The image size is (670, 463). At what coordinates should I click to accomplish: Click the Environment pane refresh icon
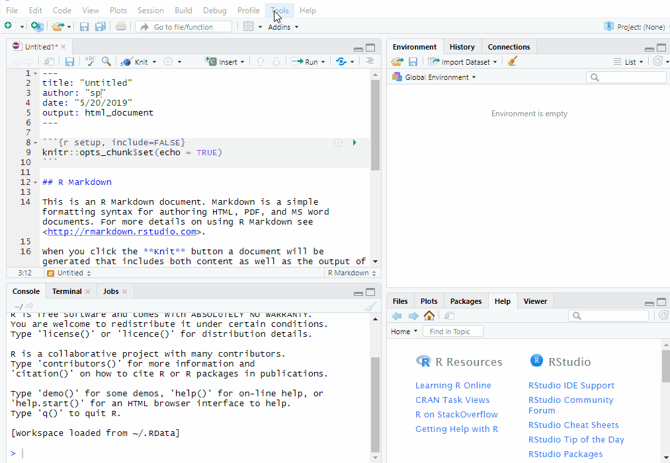(658, 61)
